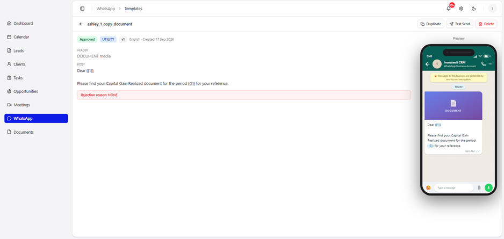Click the English - Created 17 Sep 2026 text
Image resolution: width=504 pixels, height=239 pixels.
click(x=152, y=39)
